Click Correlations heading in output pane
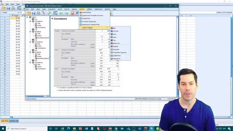Screen dimensions: 233x131 60,19
